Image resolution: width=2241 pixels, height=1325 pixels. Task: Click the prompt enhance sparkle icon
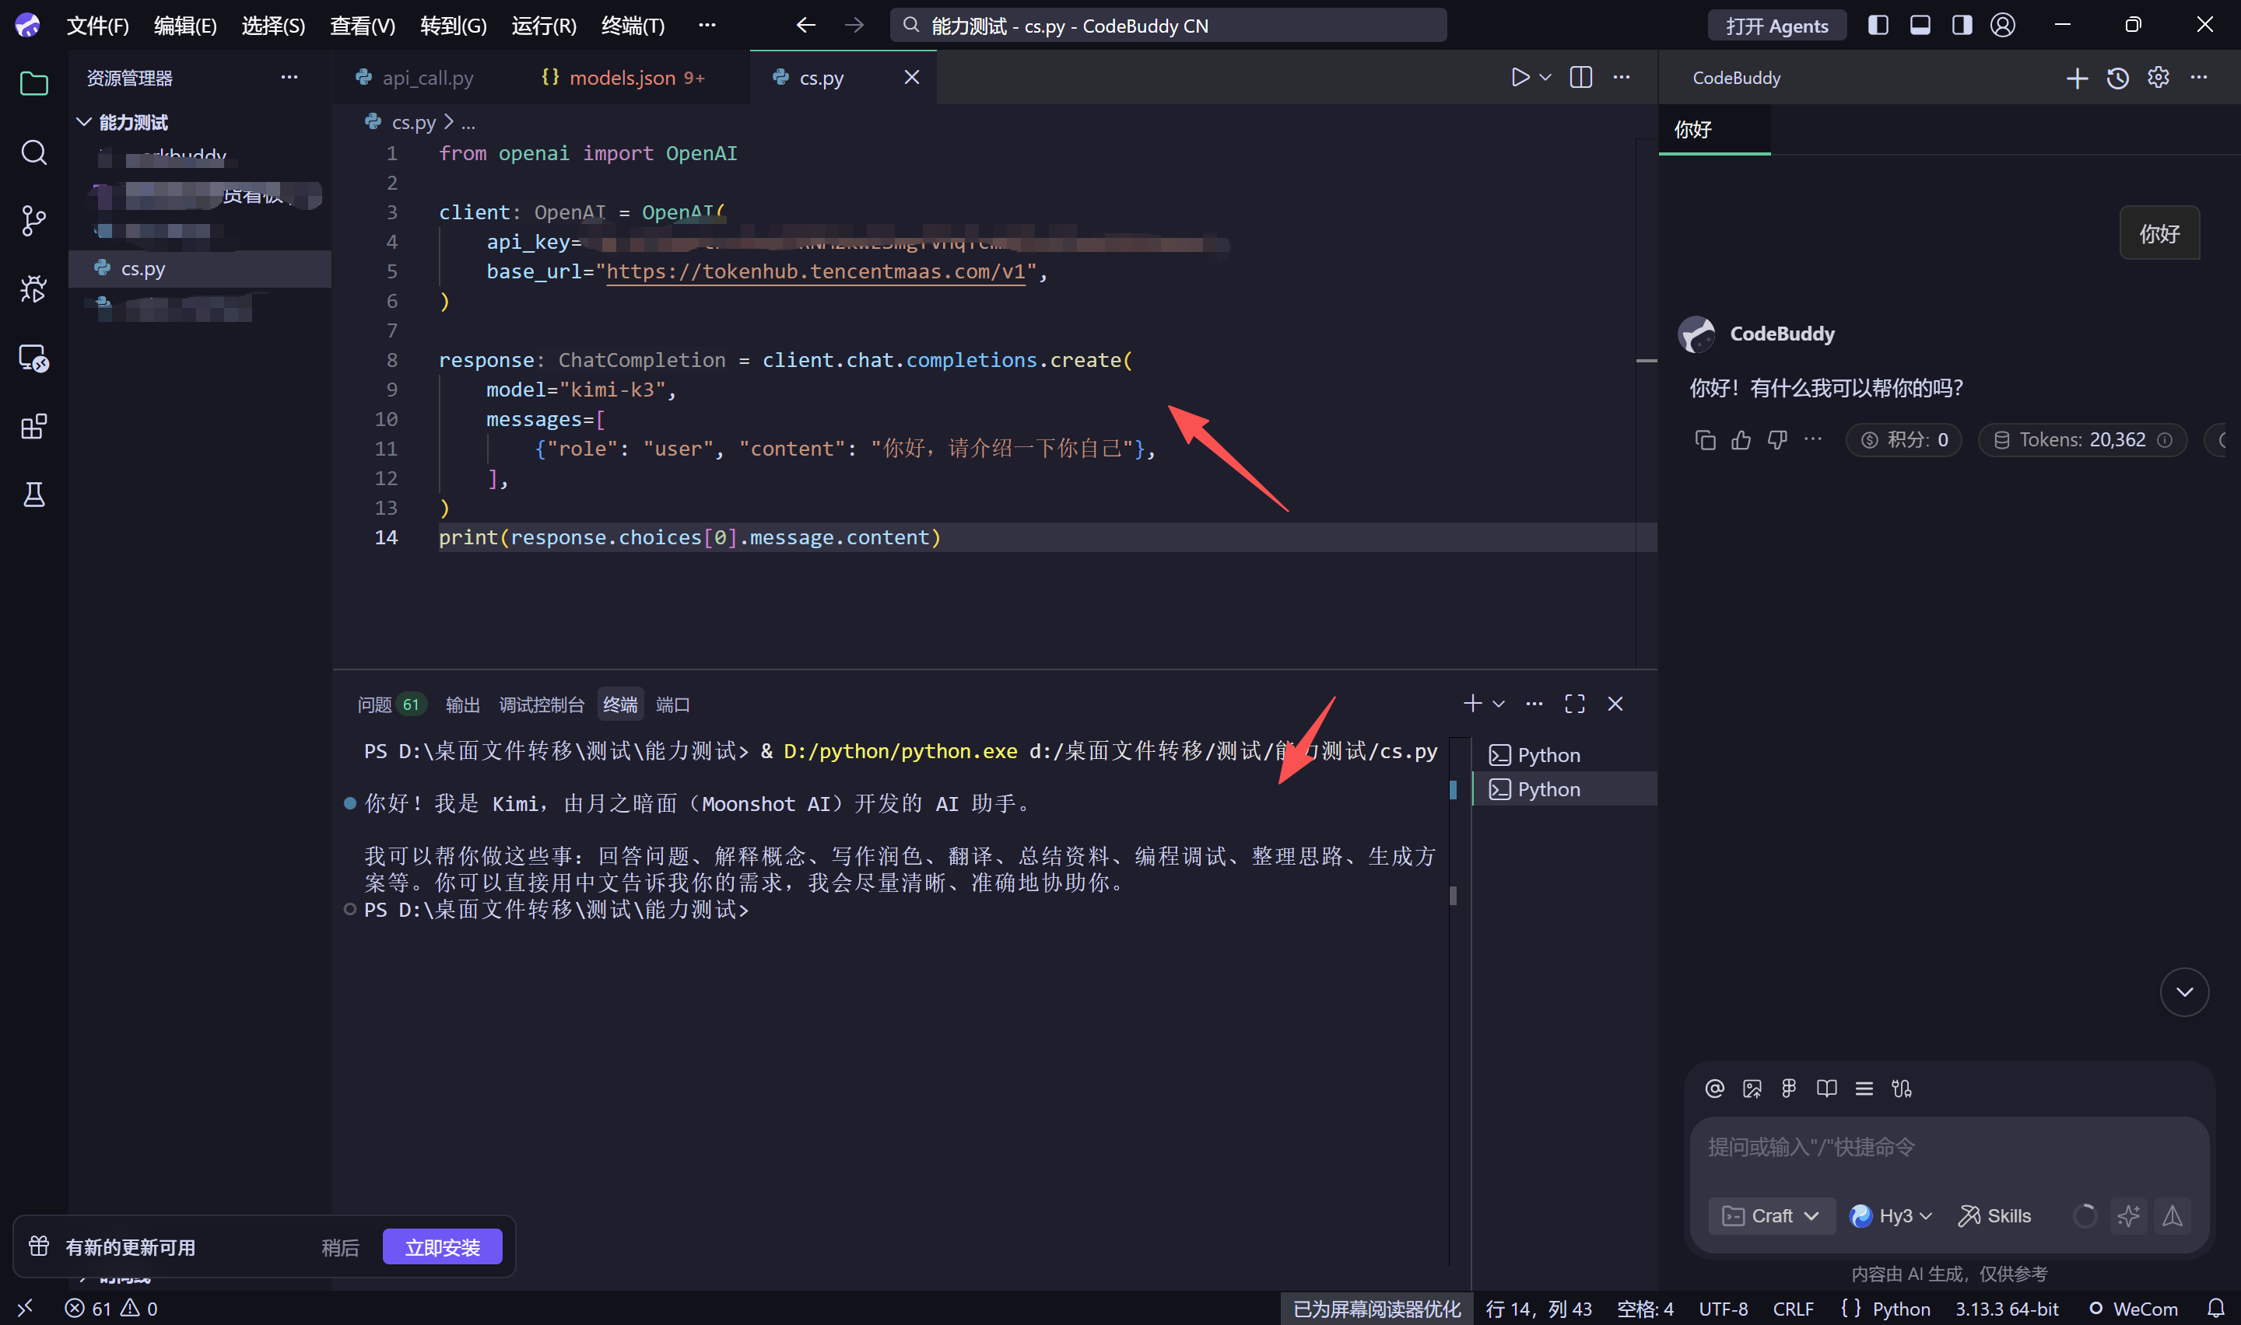point(2128,1215)
